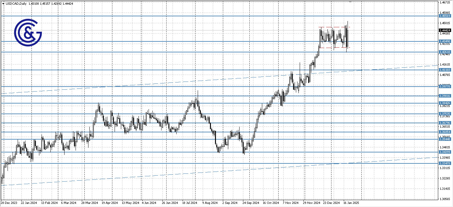Click the 1.41160 price level label

(446, 70)
